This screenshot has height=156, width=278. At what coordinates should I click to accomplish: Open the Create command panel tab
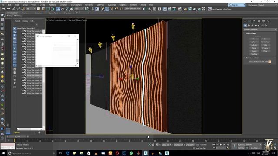click(245, 21)
